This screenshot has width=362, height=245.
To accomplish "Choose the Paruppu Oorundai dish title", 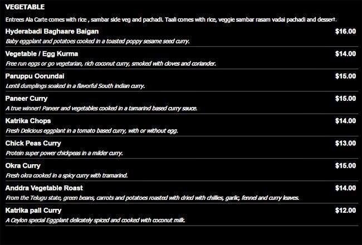I will [33, 76].
